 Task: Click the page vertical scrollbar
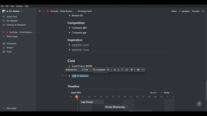click(x=206, y=91)
